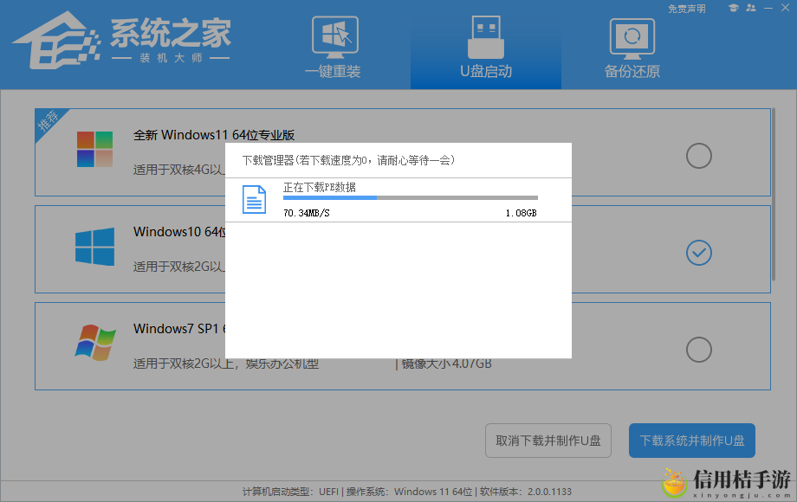
Task: Click the 软件版本: 2.0.0.1133 status text
Action: pyautogui.click(x=526, y=492)
